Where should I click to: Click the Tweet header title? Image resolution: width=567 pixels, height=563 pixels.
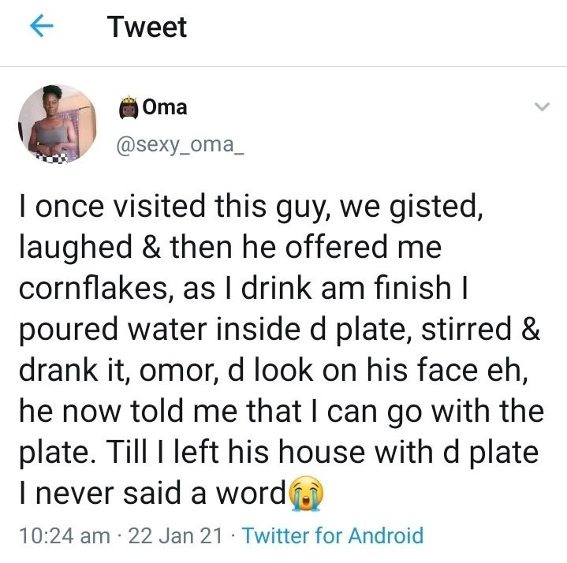click(147, 27)
